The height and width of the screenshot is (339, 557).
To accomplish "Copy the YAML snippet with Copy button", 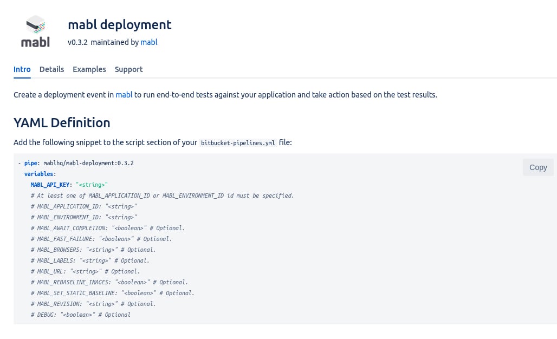I will 538,167.
